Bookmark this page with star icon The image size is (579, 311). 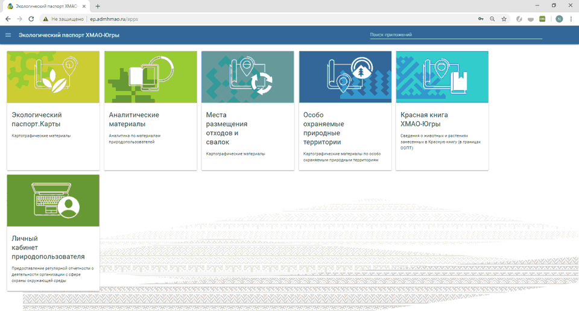pyautogui.click(x=504, y=19)
